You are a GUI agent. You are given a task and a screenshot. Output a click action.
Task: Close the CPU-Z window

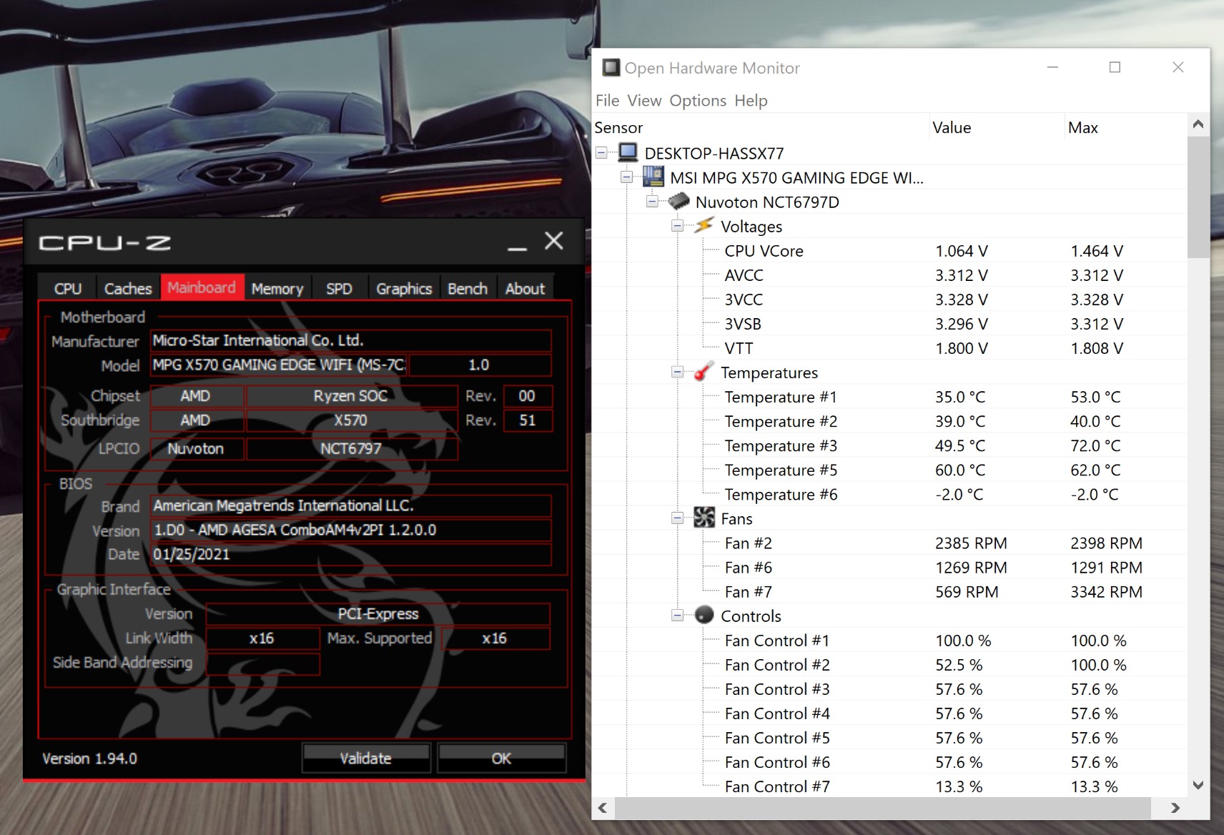click(x=554, y=241)
